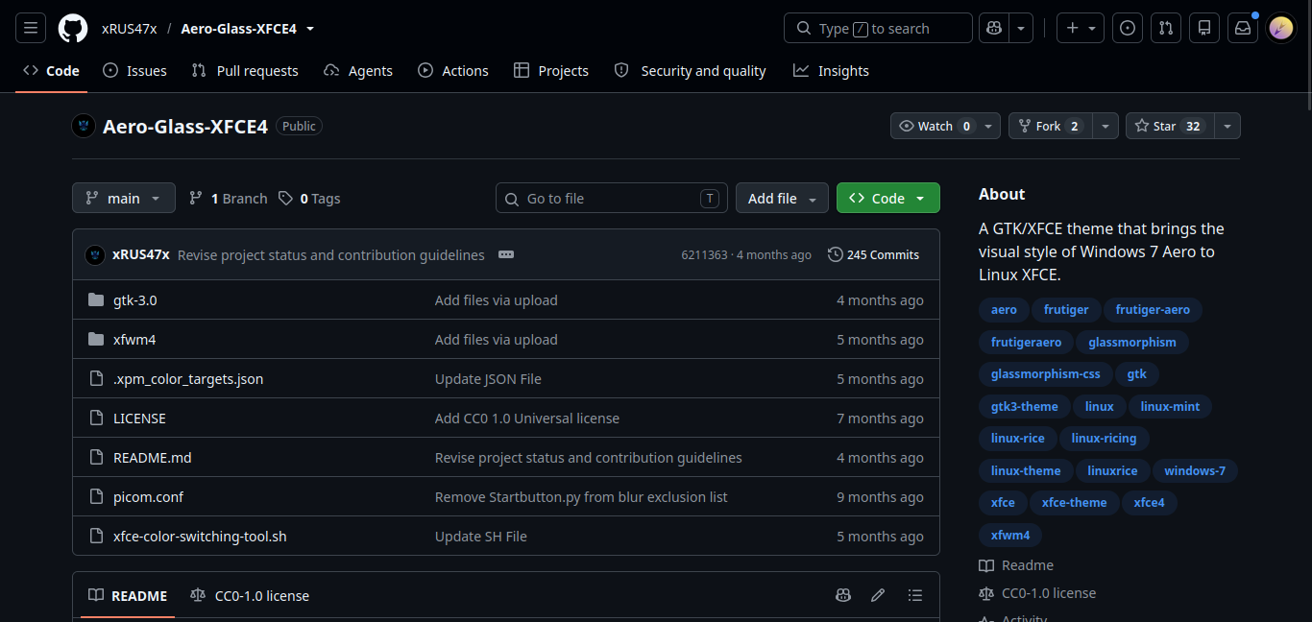
Task: Expand the Fork options dropdown arrow
Action: (x=1105, y=126)
